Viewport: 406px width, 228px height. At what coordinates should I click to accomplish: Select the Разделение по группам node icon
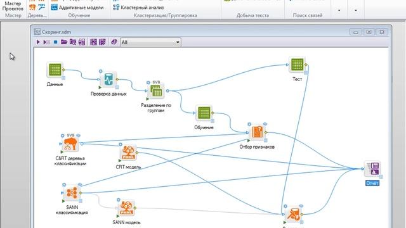(156, 91)
